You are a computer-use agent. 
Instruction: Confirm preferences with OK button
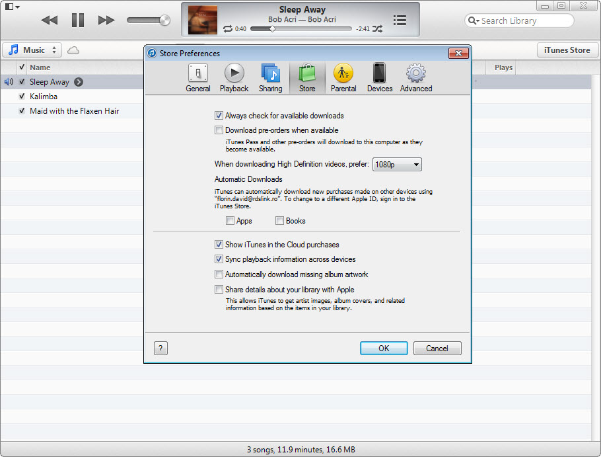[x=384, y=348]
